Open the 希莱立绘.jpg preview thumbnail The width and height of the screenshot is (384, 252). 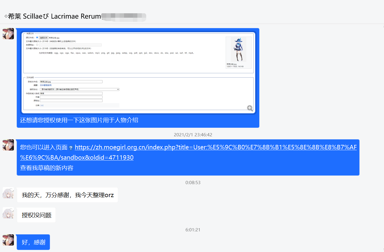[x=238, y=50]
